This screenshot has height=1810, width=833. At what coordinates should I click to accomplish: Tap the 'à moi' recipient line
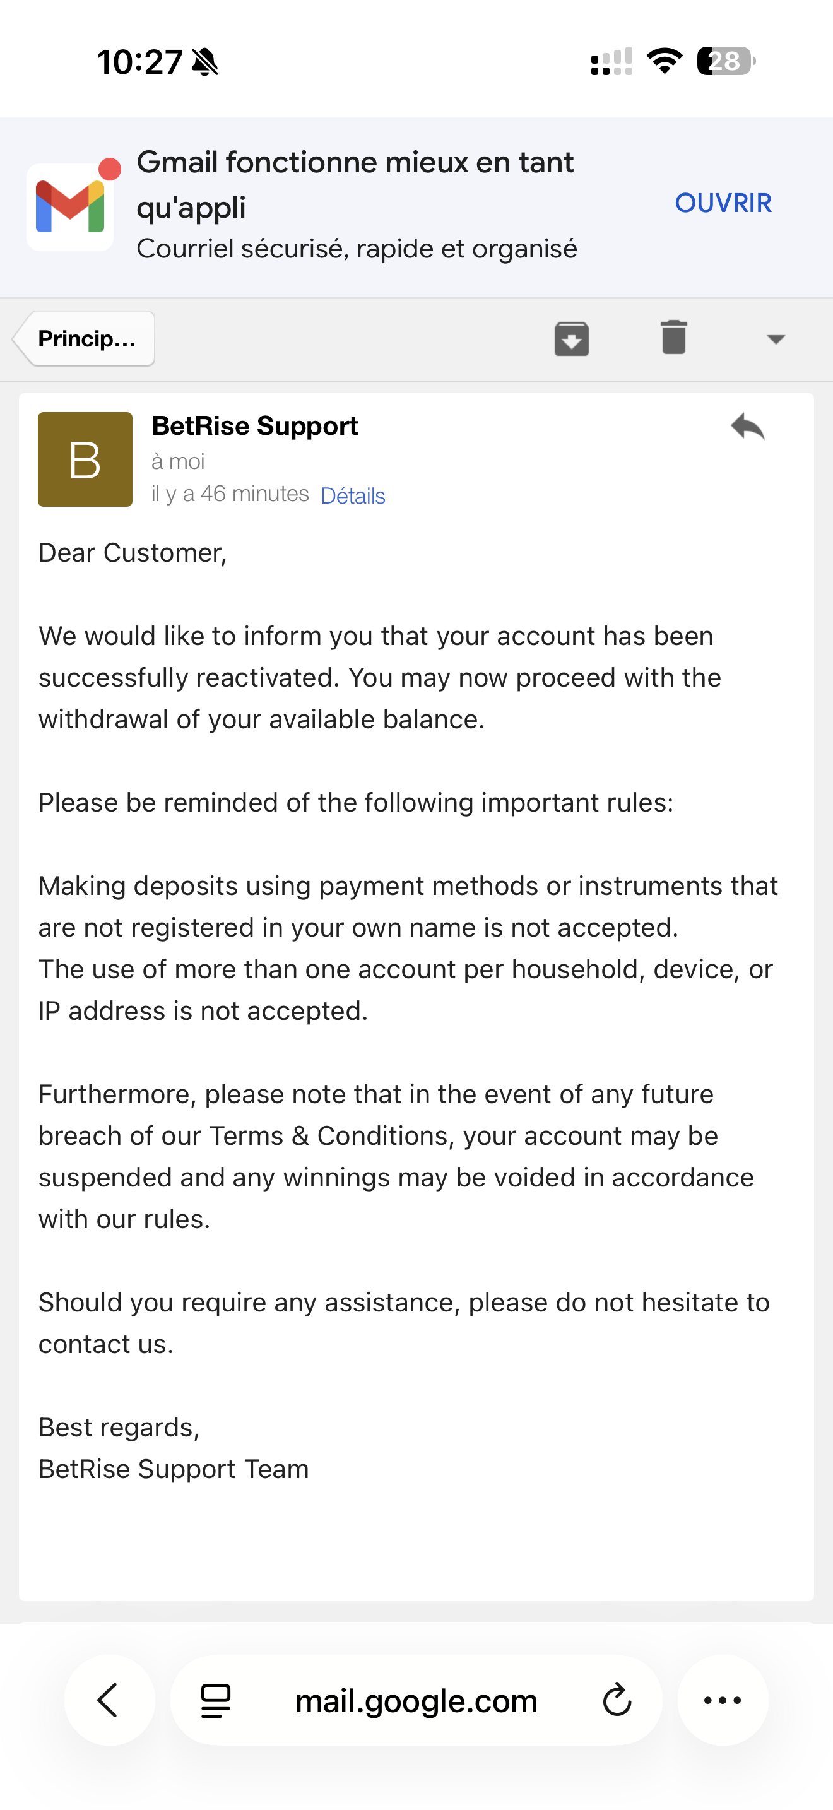(x=178, y=461)
